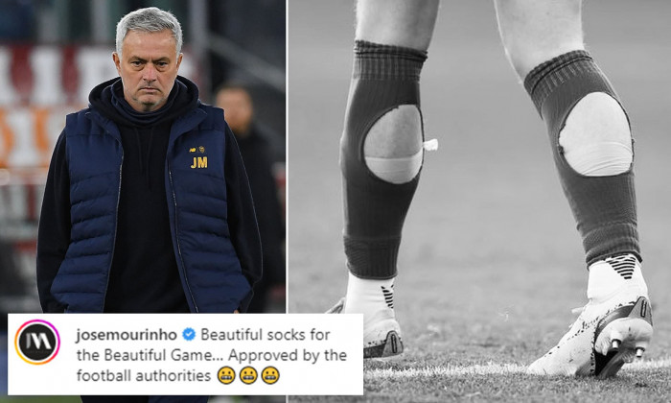Select the last grimacing emoji
The image size is (671, 403).
[x=270, y=375]
